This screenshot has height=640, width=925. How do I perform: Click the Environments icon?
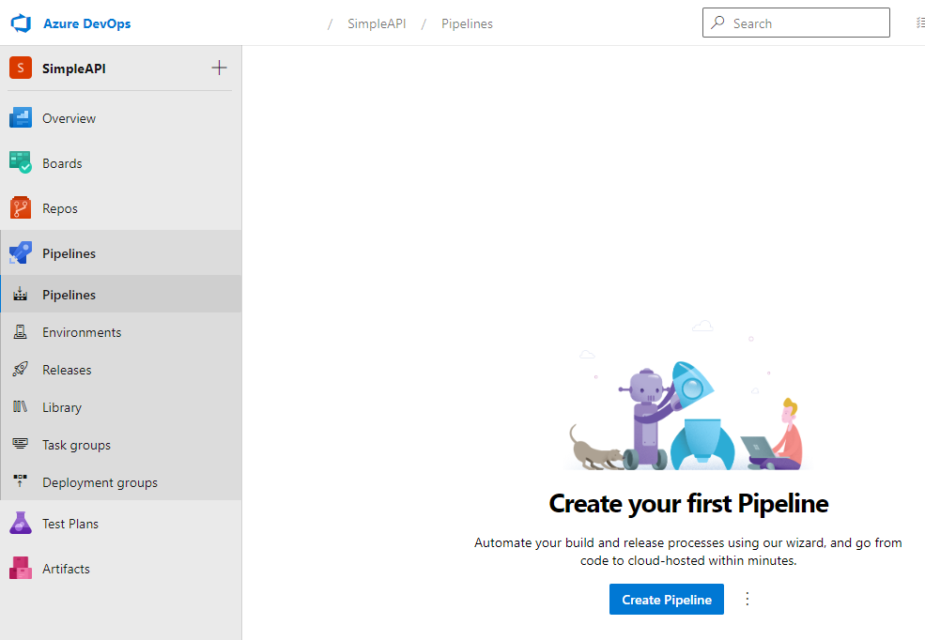[x=20, y=332]
